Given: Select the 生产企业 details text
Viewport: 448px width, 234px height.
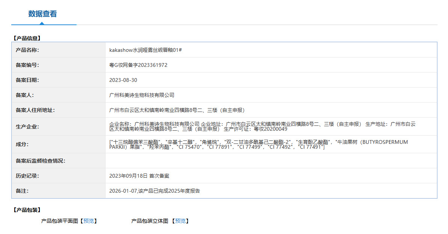Looking at the screenshot, I should click(262, 127).
